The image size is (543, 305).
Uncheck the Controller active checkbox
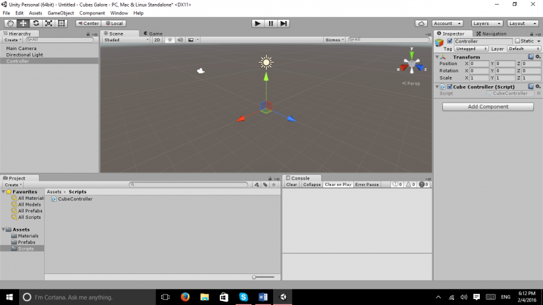point(450,41)
